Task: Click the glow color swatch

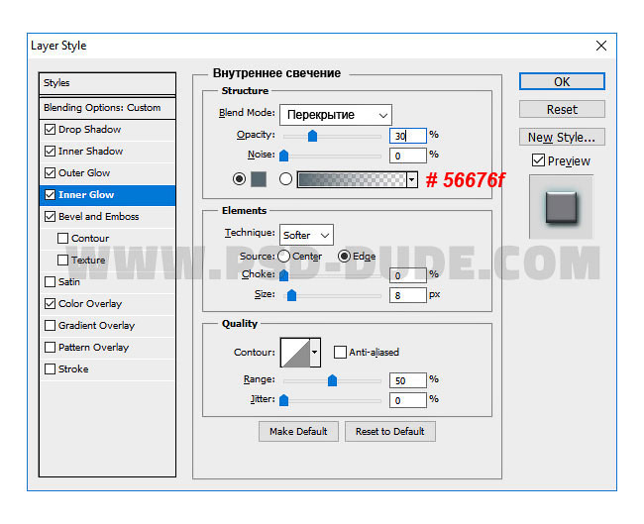Action: pos(259,179)
